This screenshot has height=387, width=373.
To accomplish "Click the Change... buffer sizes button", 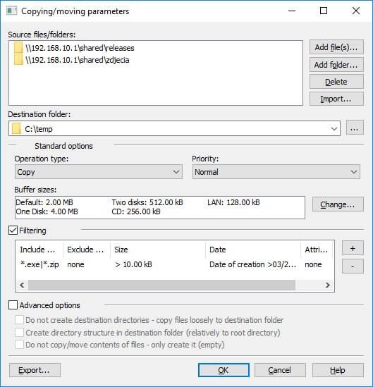I will pyautogui.click(x=338, y=204).
